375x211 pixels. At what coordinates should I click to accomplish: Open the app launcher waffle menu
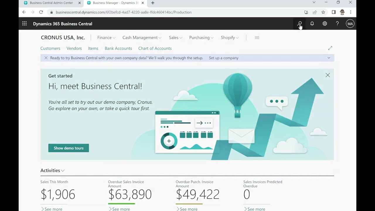click(x=25, y=24)
